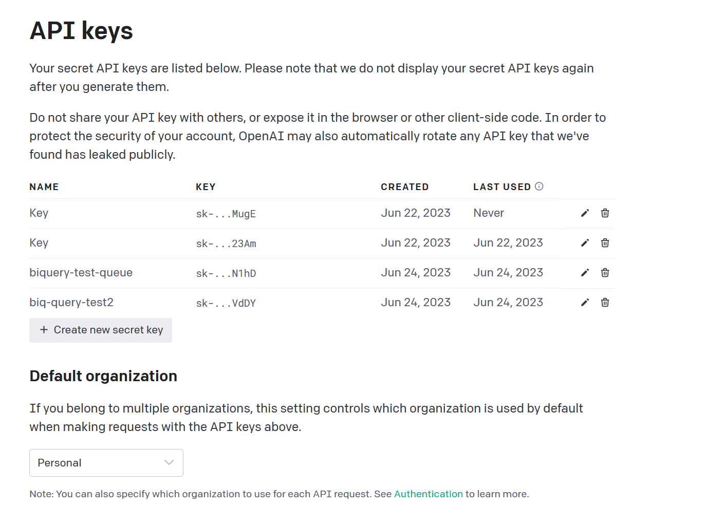Edit the biquery-test-queue key name
The width and height of the screenshot is (704, 524).
(x=585, y=273)
